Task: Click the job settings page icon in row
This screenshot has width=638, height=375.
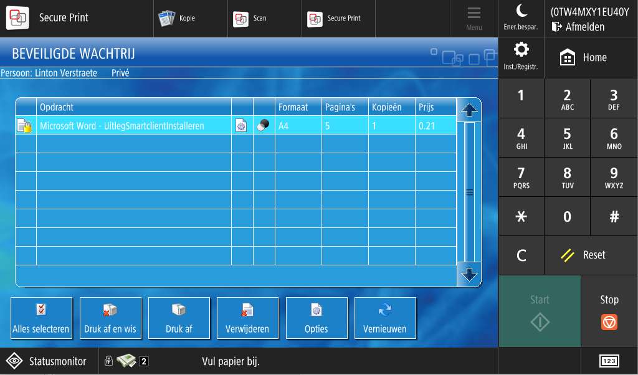Action: (241, 126)
